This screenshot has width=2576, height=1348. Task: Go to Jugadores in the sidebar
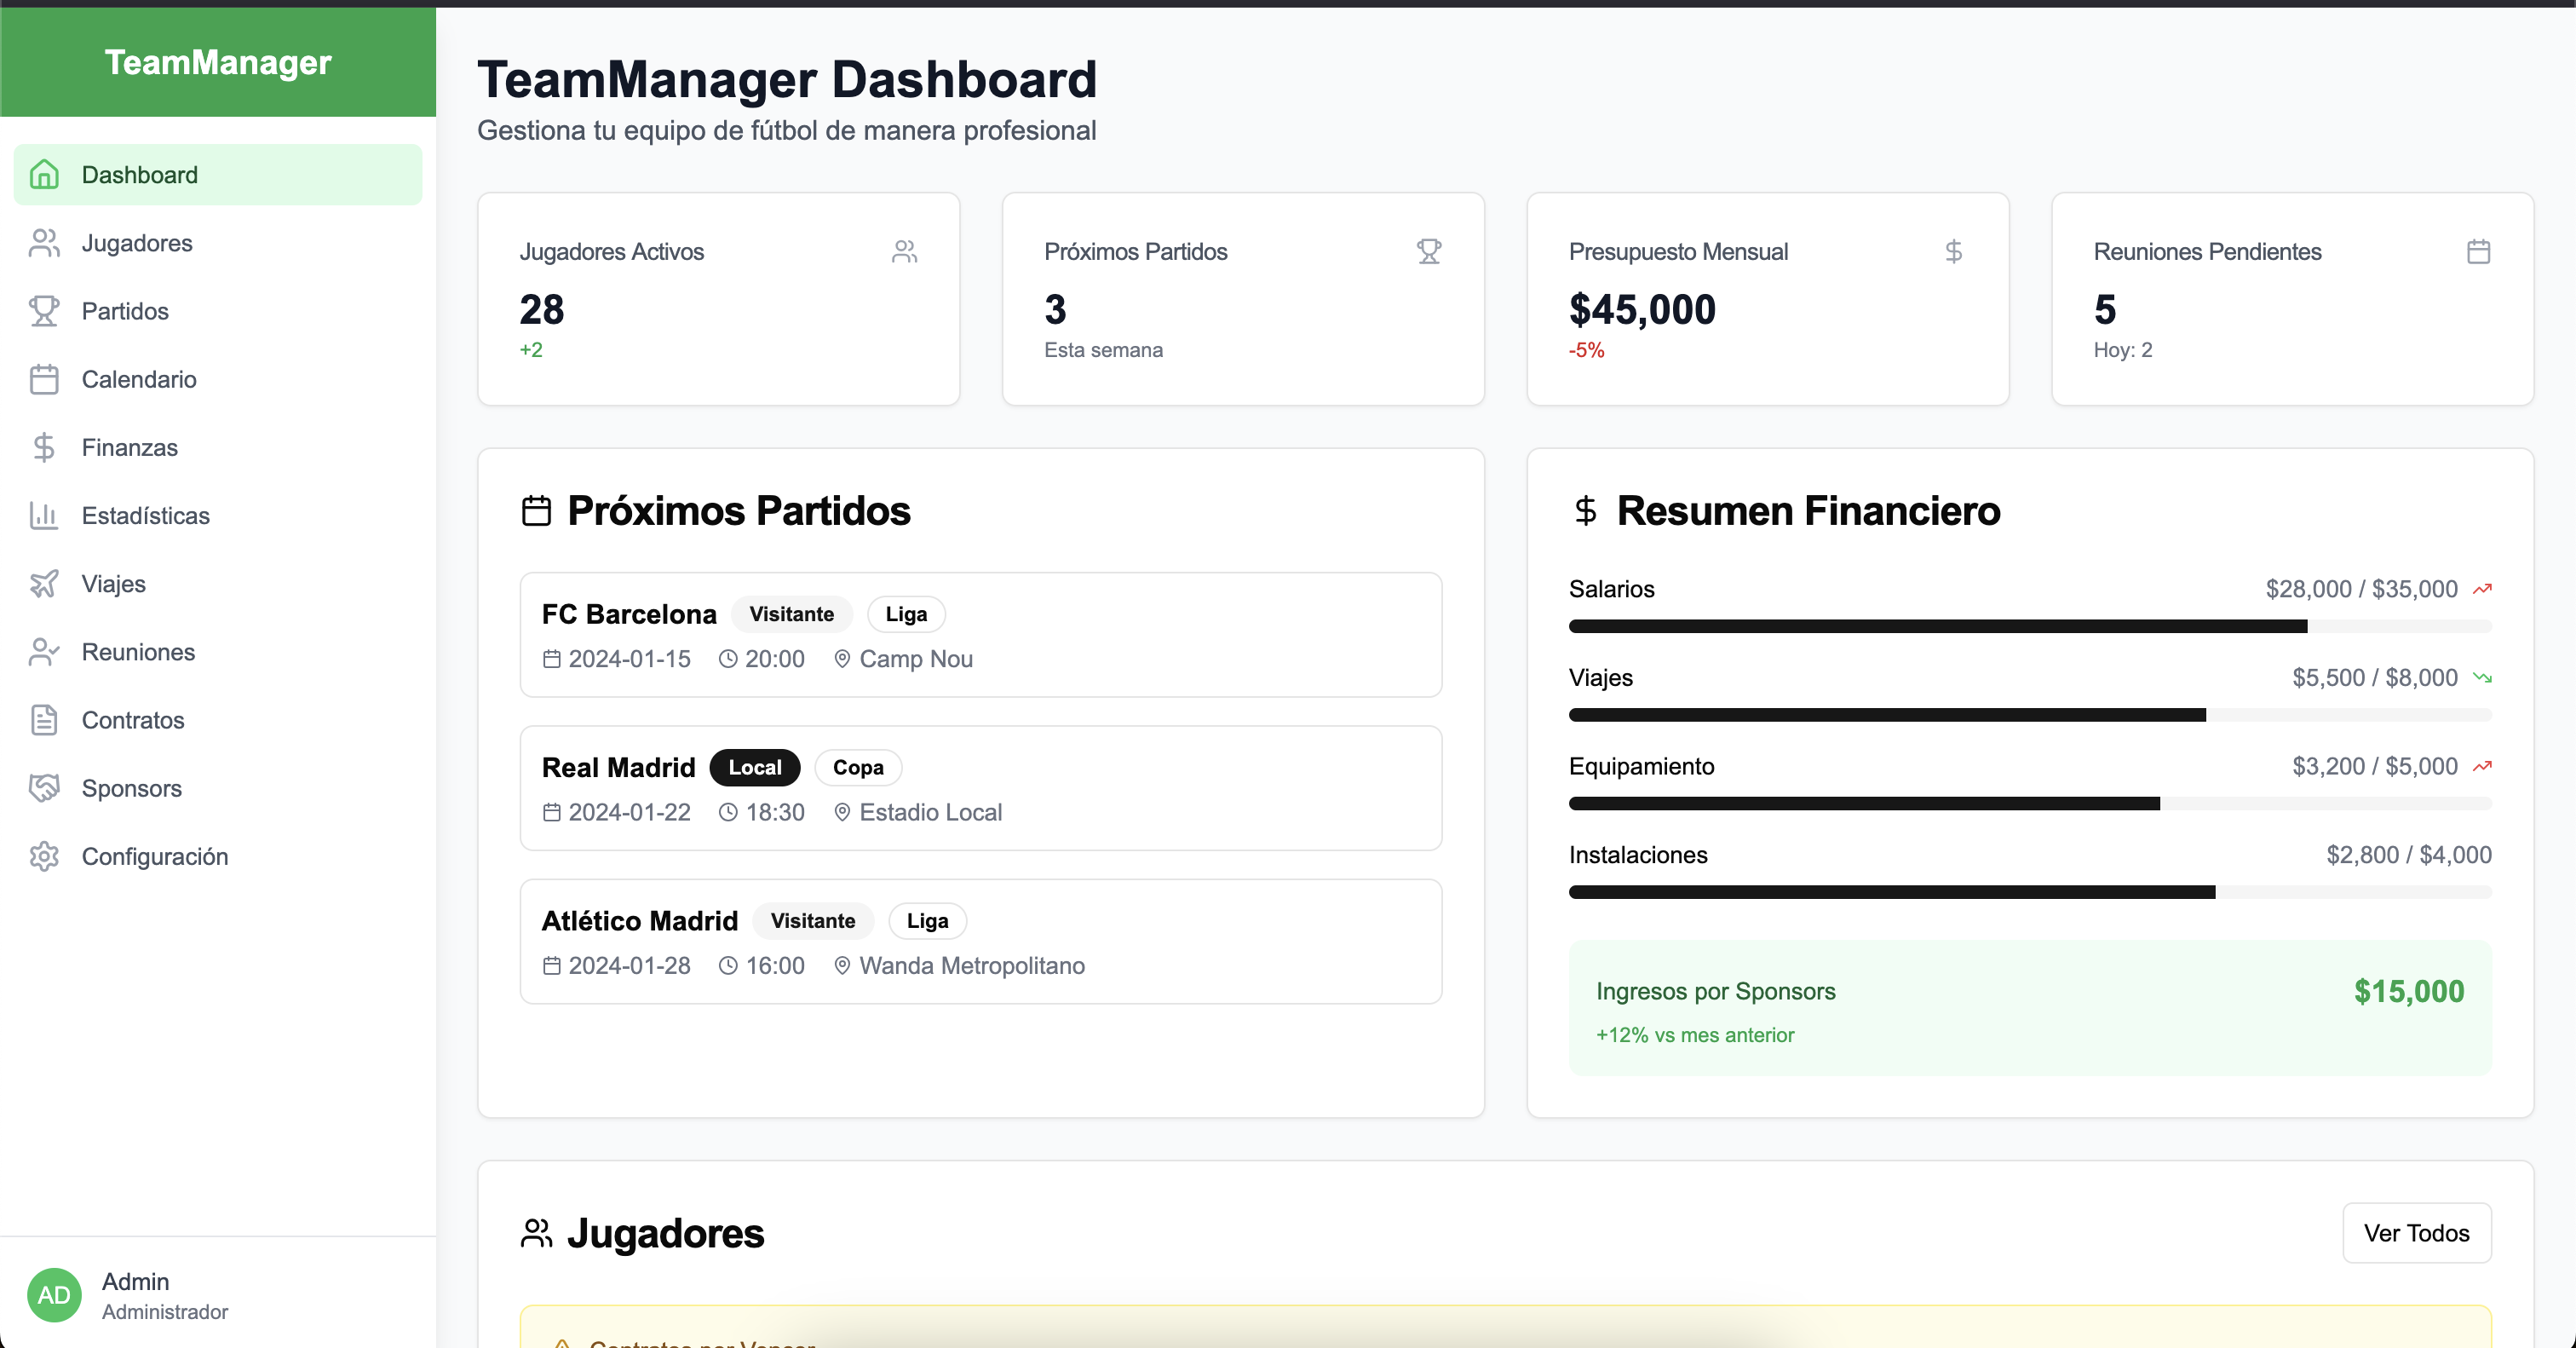click(218, 243)
